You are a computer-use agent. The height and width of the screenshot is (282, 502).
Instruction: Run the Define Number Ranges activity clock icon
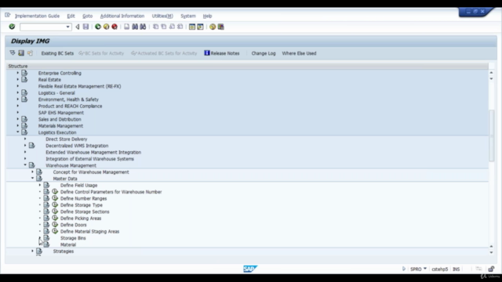[55, 198]
